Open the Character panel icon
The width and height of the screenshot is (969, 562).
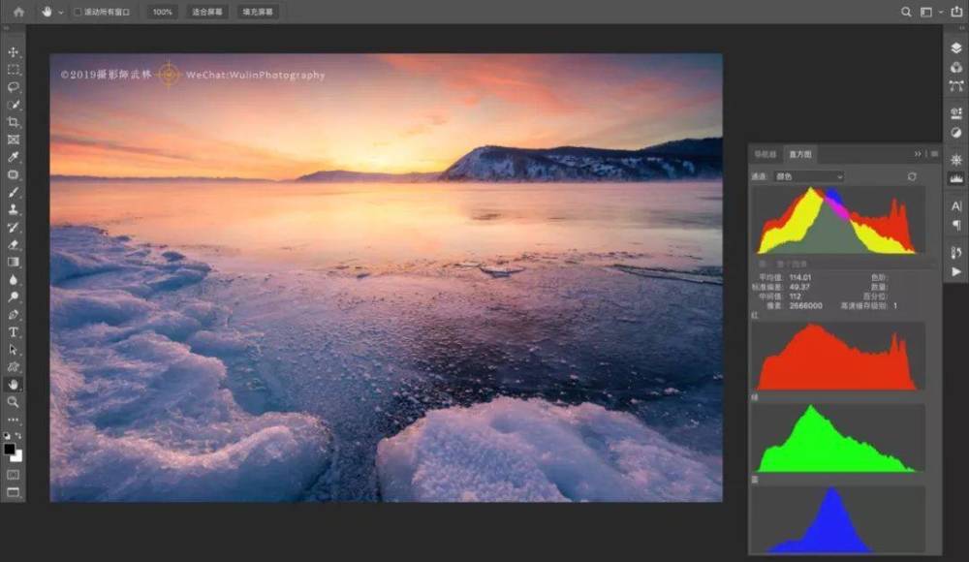pos(956,205)
